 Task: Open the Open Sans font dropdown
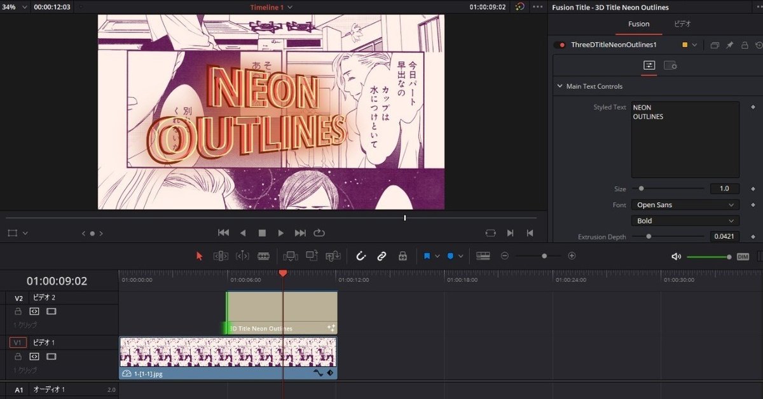[x=685, y=205]
